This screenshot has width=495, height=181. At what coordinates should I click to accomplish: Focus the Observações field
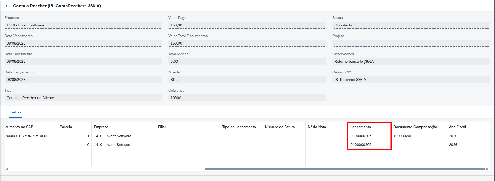[x=411, y=61]
